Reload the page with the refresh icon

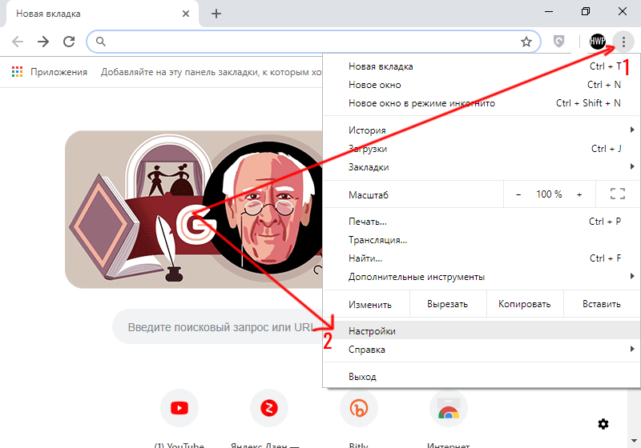(69, 42)
